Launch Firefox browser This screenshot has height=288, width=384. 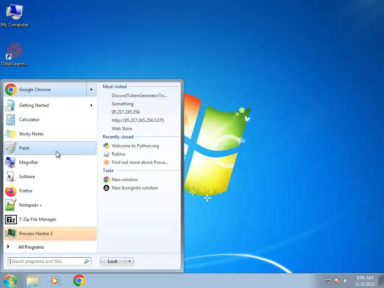tap(50, 191)
